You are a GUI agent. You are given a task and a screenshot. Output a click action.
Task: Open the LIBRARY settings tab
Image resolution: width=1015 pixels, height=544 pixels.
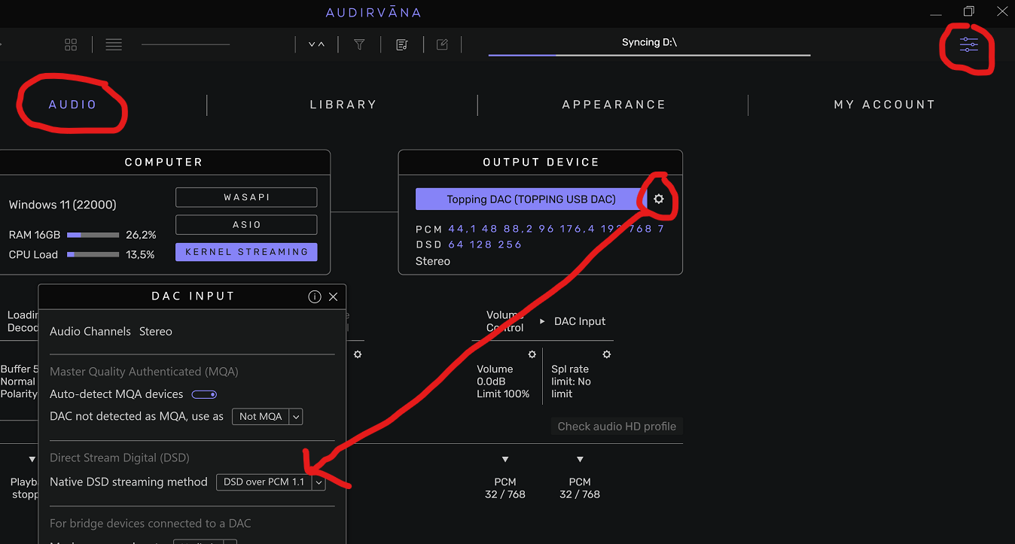tap(343, 105)
